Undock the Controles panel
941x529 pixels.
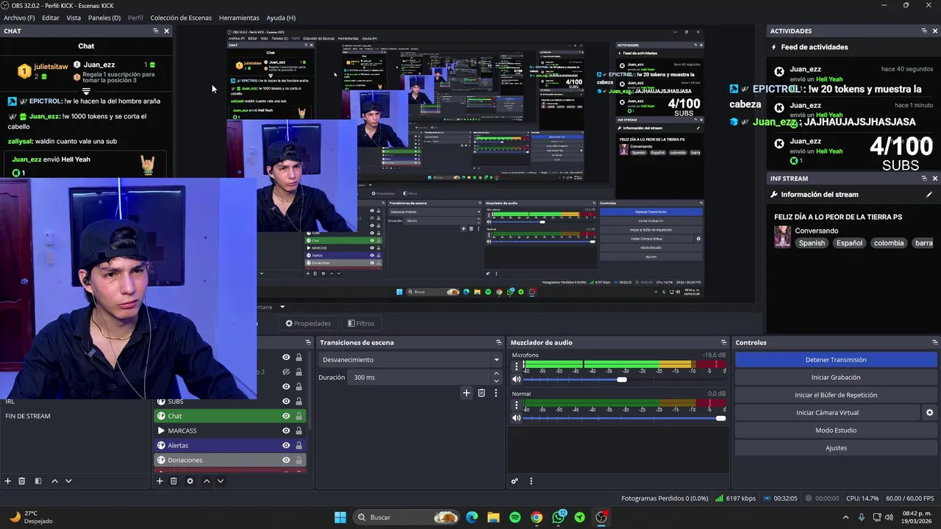click(x=935, y=342)
